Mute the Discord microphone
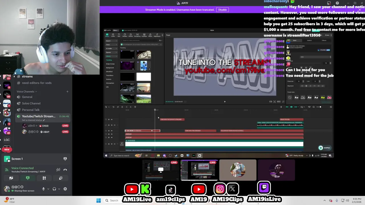Viewport: 365px width, 205px height. pos(44,189)
